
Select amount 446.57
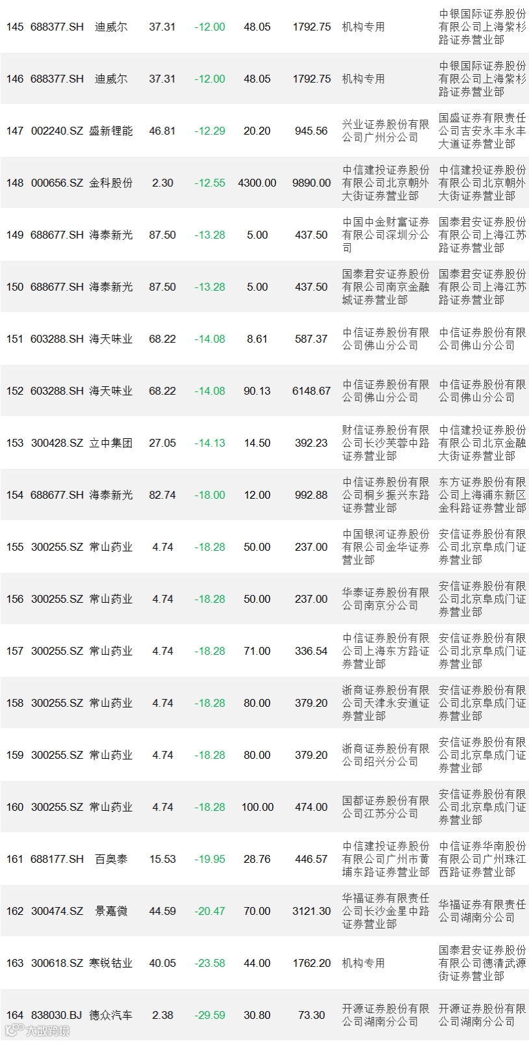pyautogui.click(x=311, y=859)
